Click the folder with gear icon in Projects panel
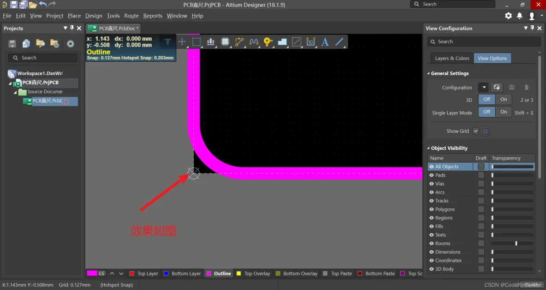Image resolution: width=546 pixels, height=290 pixels. 55,43
